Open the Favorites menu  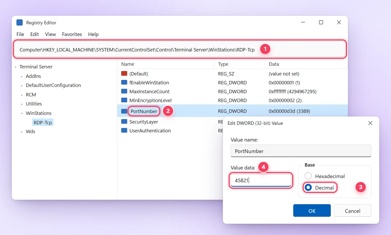[x=72, y=34]
